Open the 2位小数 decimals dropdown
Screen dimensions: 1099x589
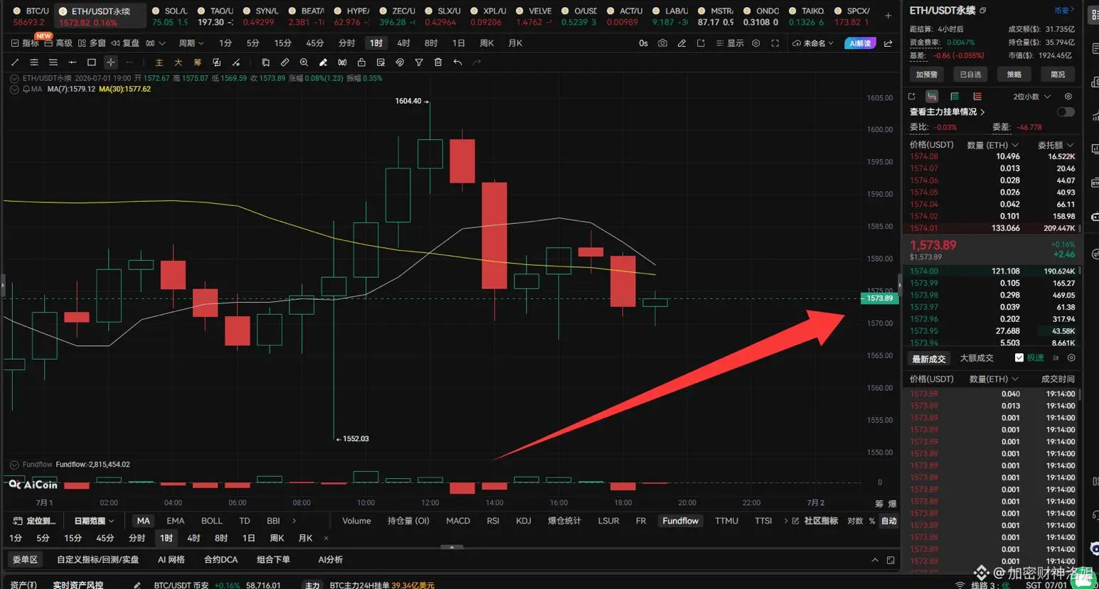(1031, 96)
